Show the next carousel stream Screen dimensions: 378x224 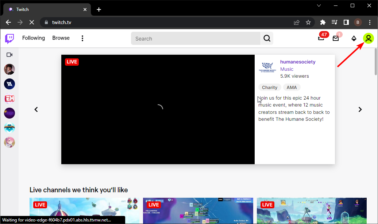point(360,109)
